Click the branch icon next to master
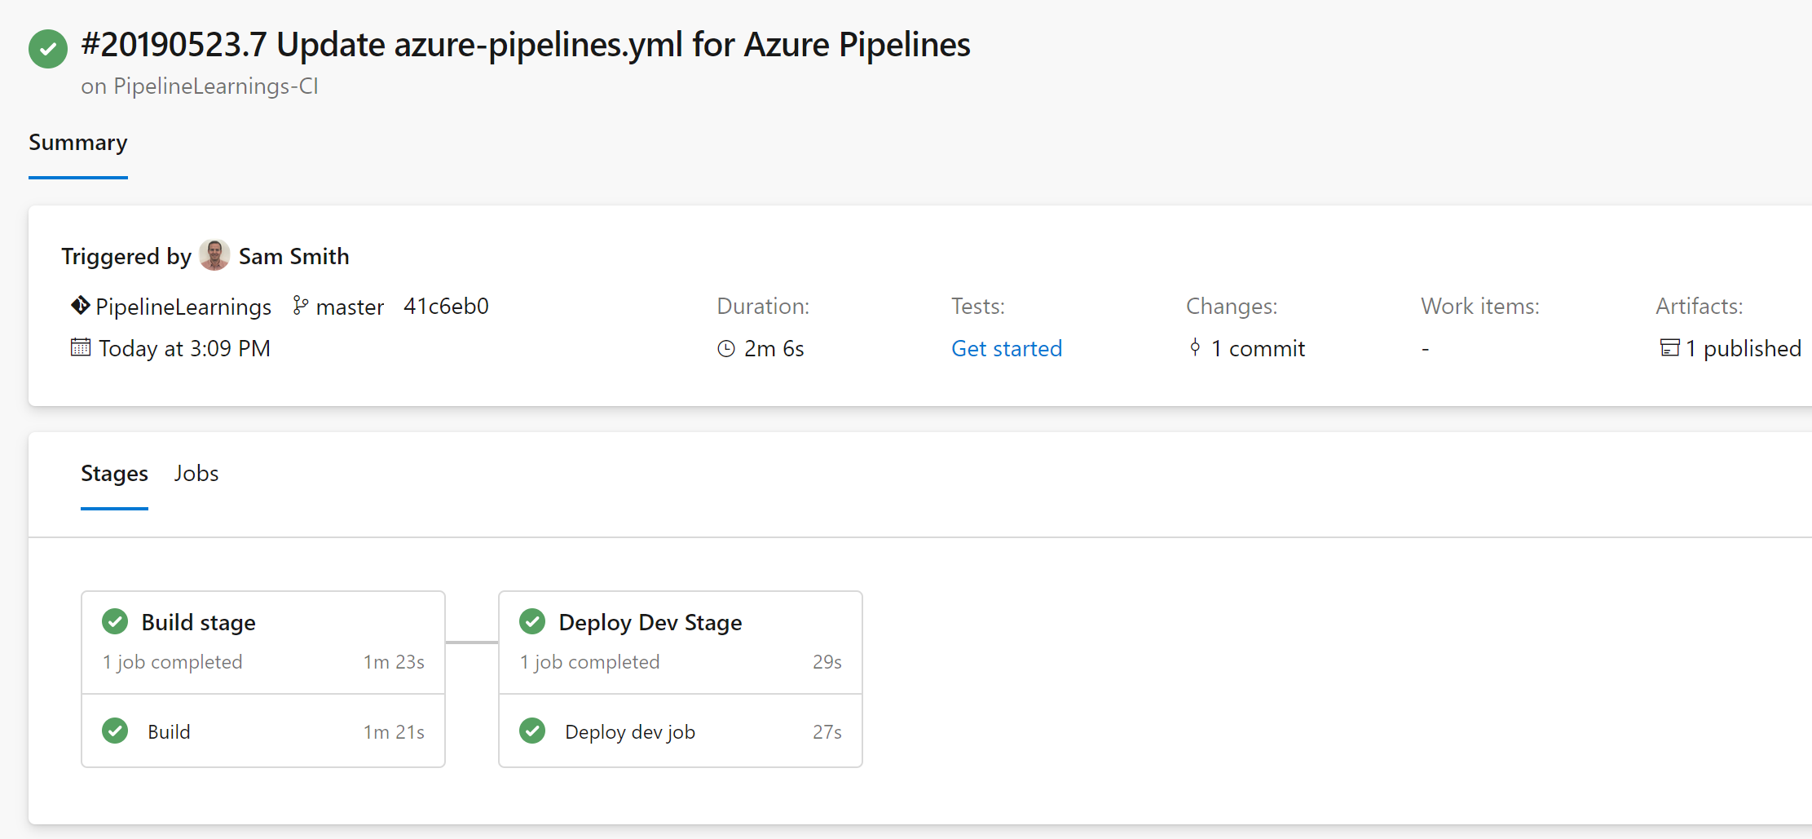This screenshot has width=1812, height=839. click(301, 306)
